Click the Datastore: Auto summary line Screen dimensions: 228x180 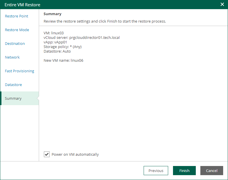coord(57,51)
